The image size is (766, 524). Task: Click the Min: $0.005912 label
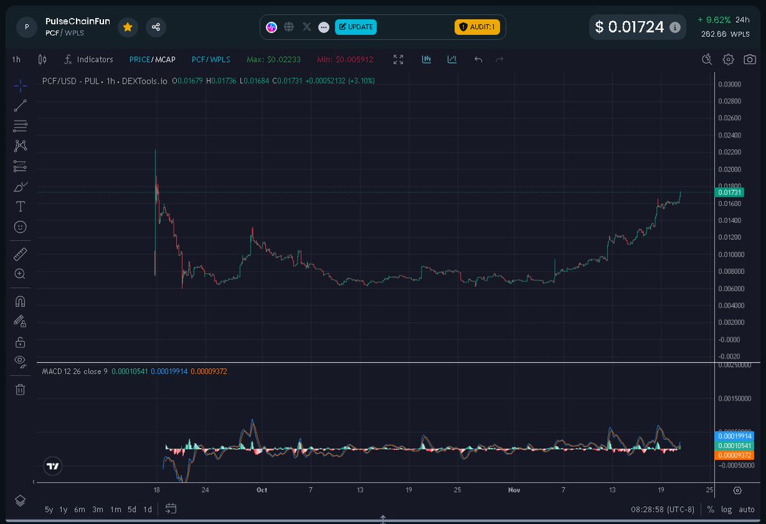point(345,59)
